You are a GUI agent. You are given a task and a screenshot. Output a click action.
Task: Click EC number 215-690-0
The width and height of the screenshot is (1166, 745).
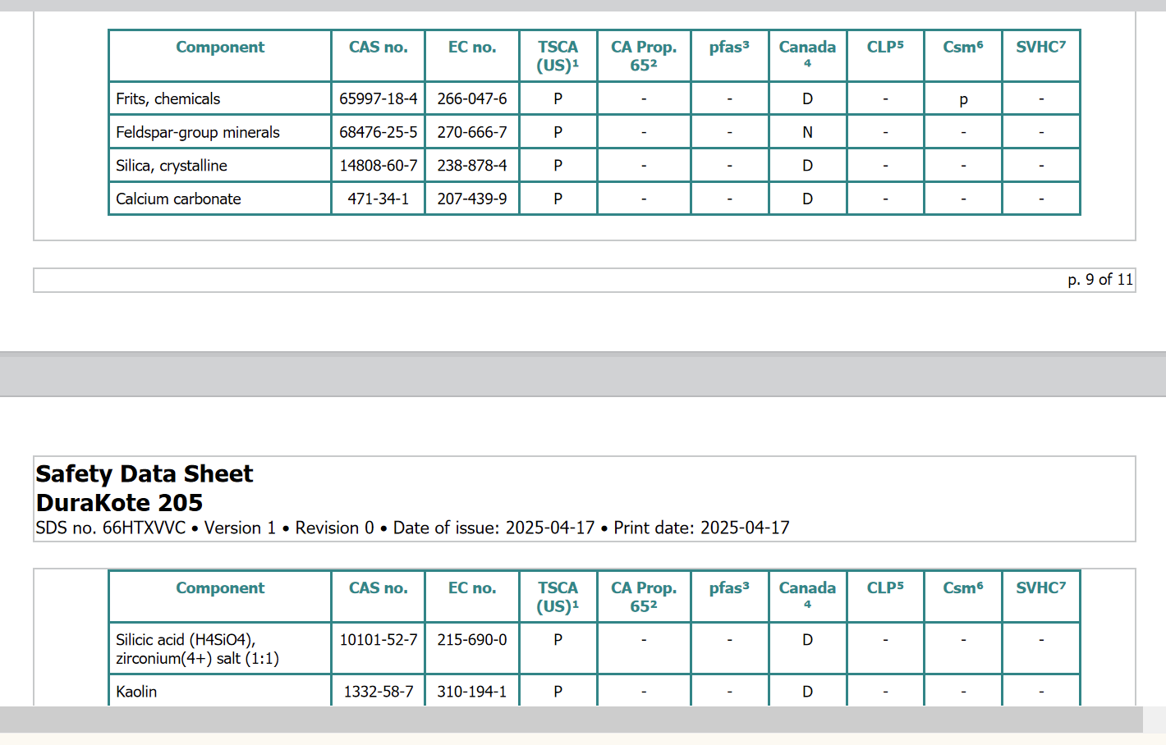click(x=472, y=639)
